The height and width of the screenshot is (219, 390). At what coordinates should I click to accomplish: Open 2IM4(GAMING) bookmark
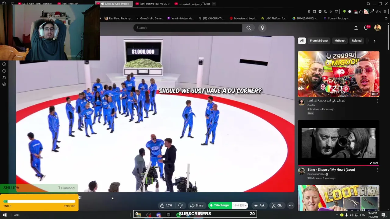click(x=305, y=18)
